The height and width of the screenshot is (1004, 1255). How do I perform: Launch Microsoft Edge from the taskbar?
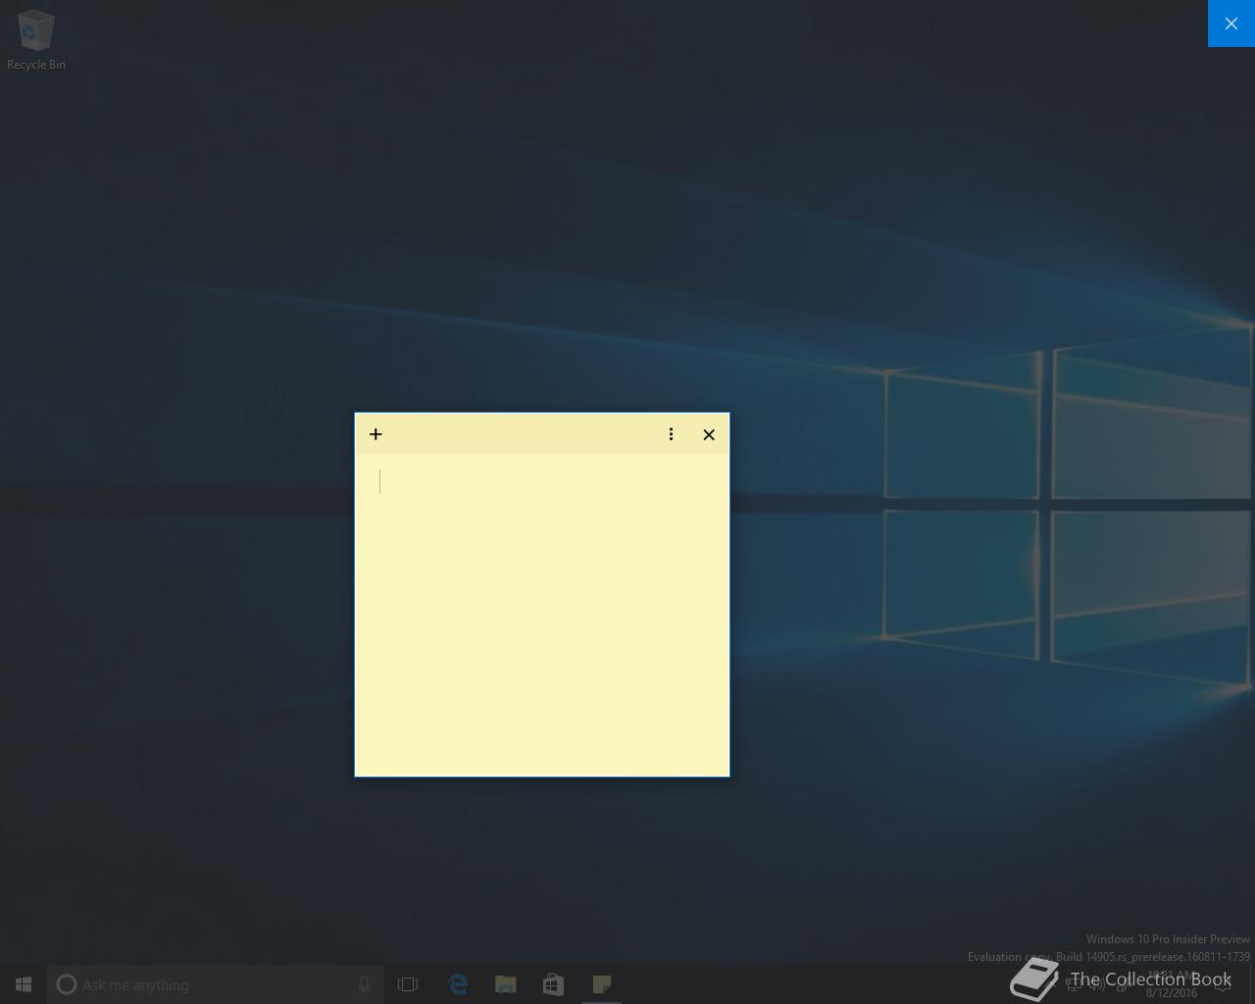[x=458, y=984]
